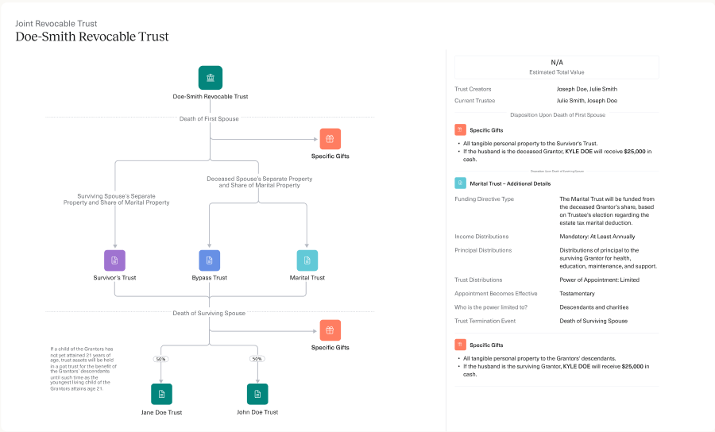The height and width of the screenshot is (432, 715).
Task: Select the upper Specific Gifts gift icon in the diagram
Action: click(x=330, y=139)
